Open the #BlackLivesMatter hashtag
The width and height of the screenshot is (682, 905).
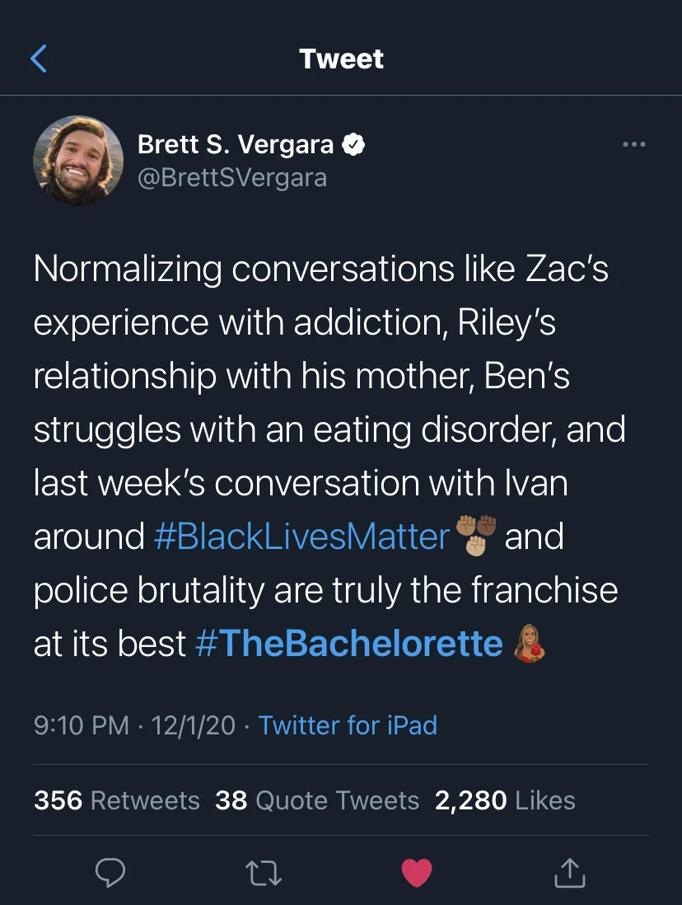[301, 537]
